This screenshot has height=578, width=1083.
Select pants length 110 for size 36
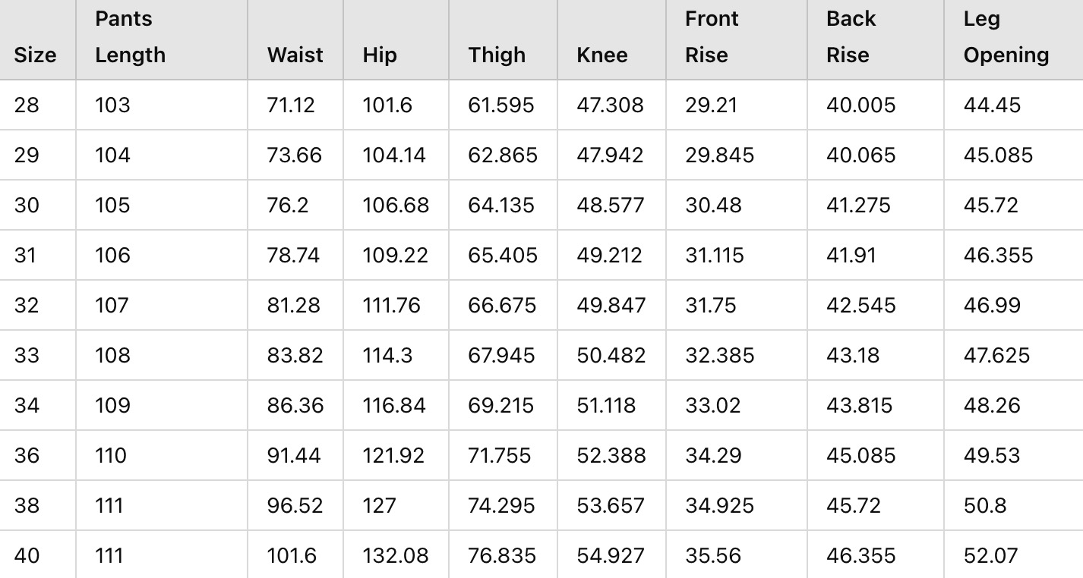(x=111, y=456)
